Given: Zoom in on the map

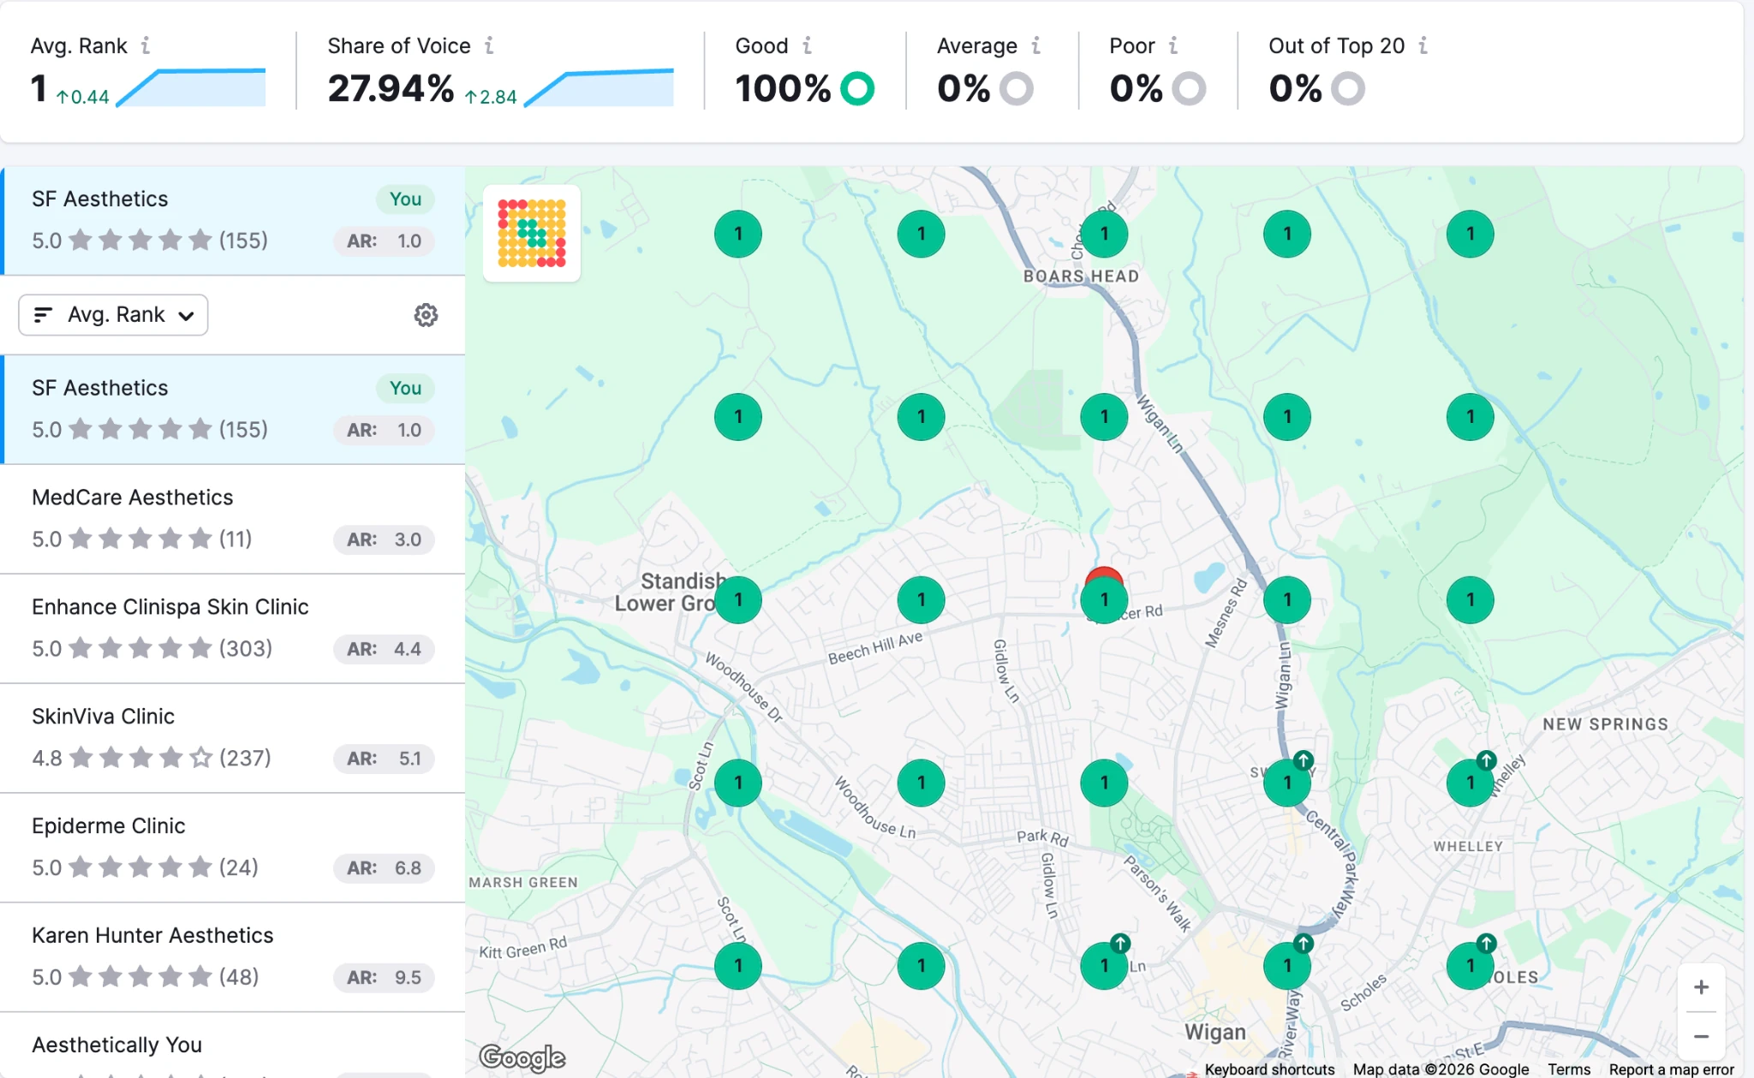Looking at the screenshot, I should [x=1701, y=987].
